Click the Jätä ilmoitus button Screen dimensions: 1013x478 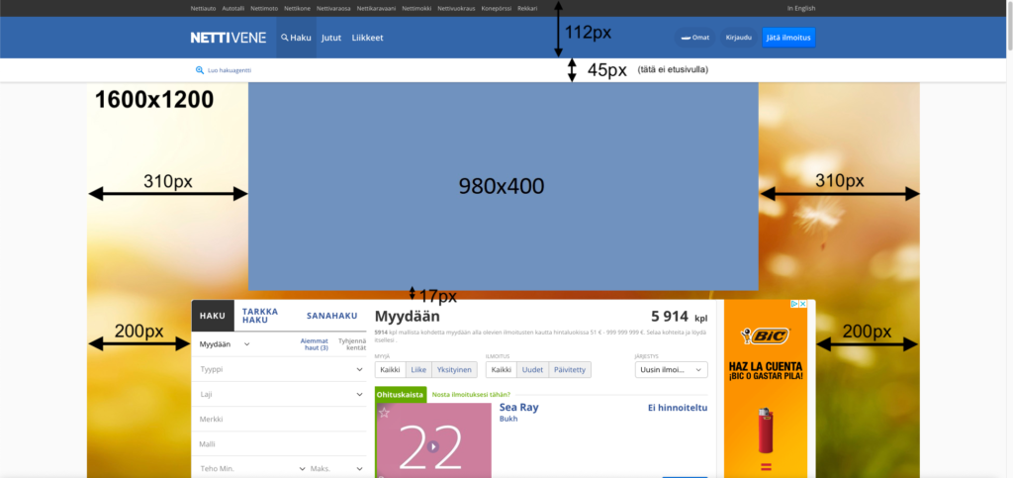788,38
